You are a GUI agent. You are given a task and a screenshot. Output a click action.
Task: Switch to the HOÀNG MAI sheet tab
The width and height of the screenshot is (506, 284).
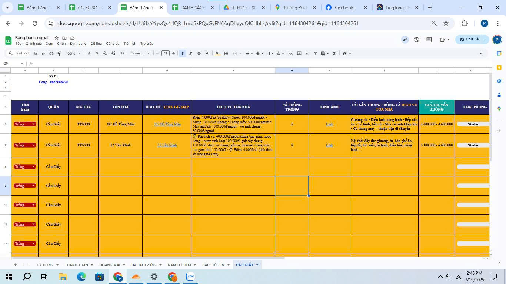click(110, 265)
